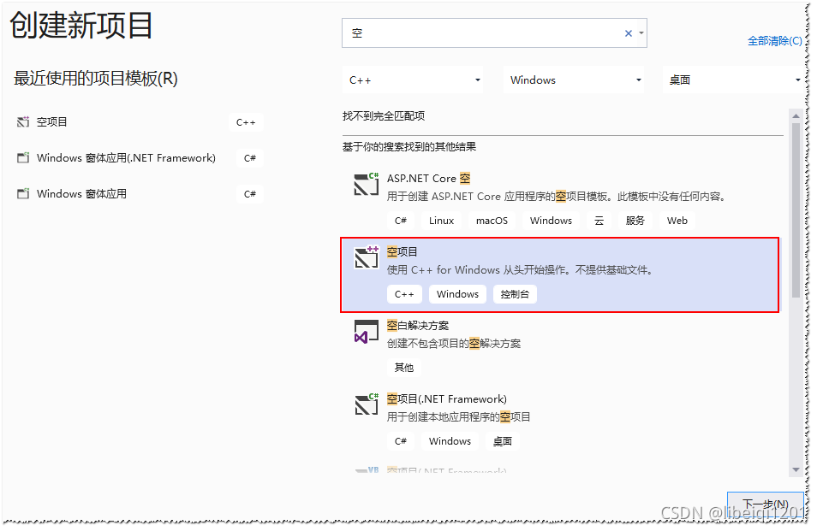Viewport: 817px width, 531px height.
Task: Click the 其他 tag under 空白解决方案
Action: point(404,369)
